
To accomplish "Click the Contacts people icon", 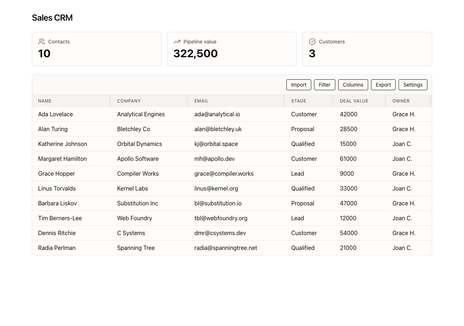I will pyautogui.click(x=42, y=42).
